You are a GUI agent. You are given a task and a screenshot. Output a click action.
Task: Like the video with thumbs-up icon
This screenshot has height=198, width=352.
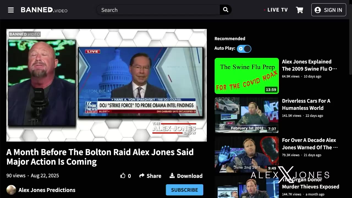point(123,176)
